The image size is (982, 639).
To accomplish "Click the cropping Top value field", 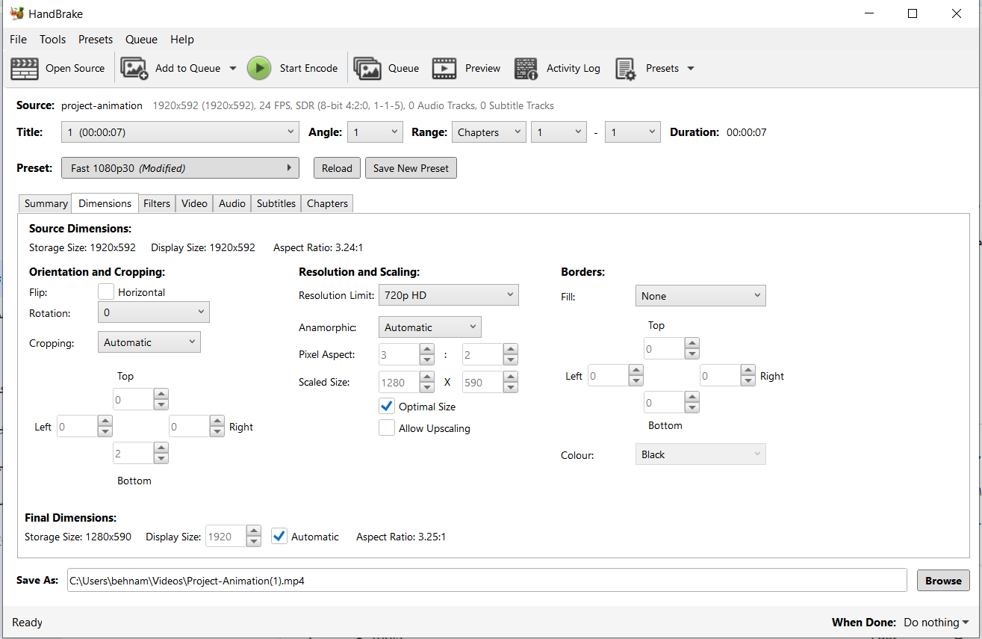I will [134, 399].
